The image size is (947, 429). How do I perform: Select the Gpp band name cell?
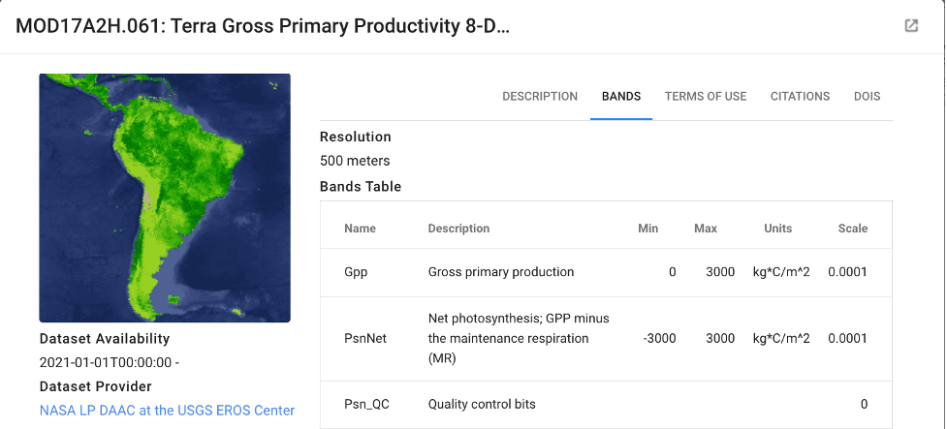356,272
